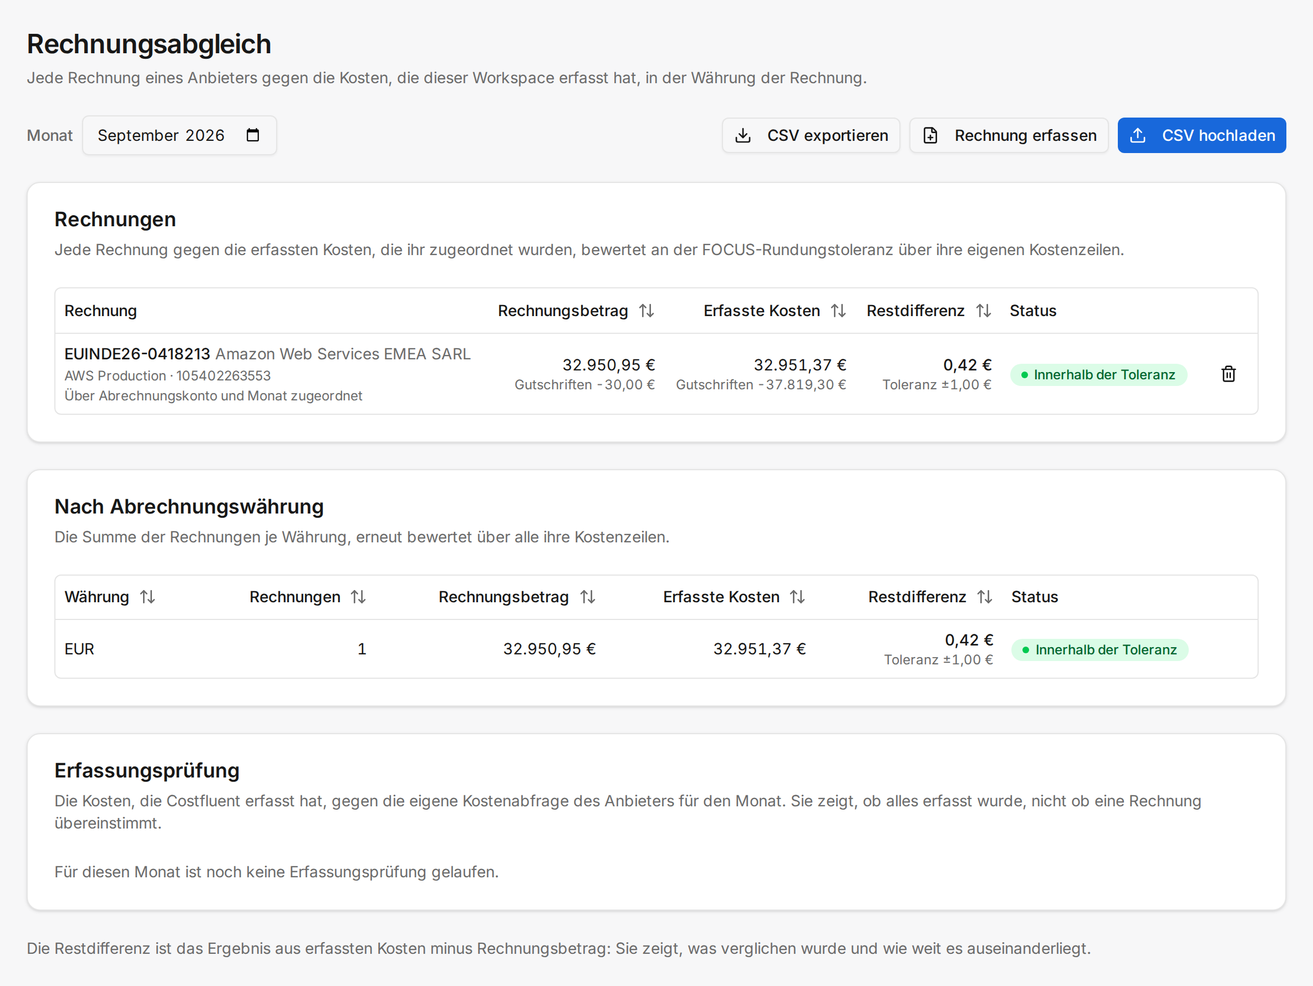
Task: Sort currency table by Erfasste Kosten arrows
Action: (797, 597)
